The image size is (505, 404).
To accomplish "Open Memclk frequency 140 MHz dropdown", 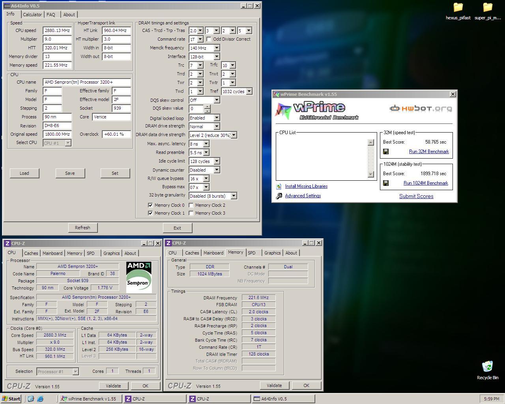I will coord(217,48).
